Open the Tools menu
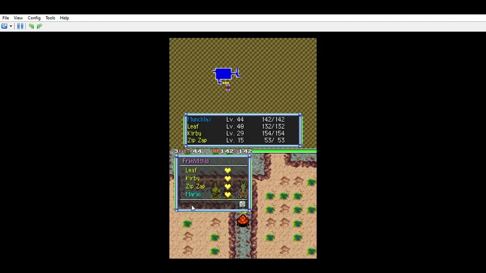486x273 pixels. point(50,18)
